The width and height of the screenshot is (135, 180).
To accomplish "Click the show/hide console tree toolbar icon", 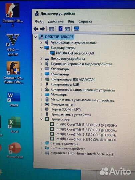I will click(x=51, y=29).
